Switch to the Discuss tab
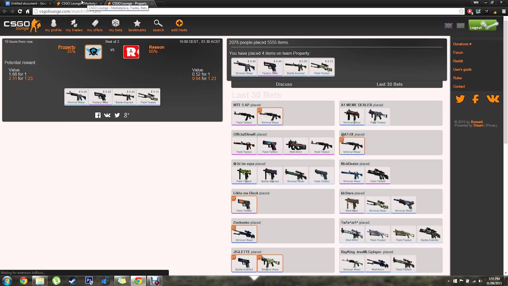 [x=284, y=84]
